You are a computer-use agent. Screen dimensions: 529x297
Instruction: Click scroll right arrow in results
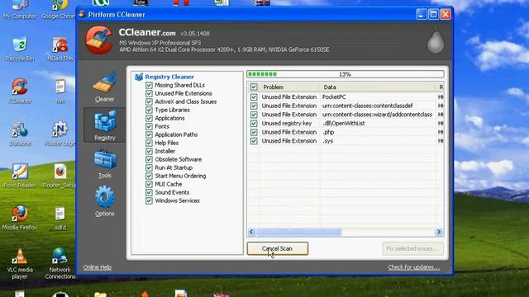click(439, 232)
